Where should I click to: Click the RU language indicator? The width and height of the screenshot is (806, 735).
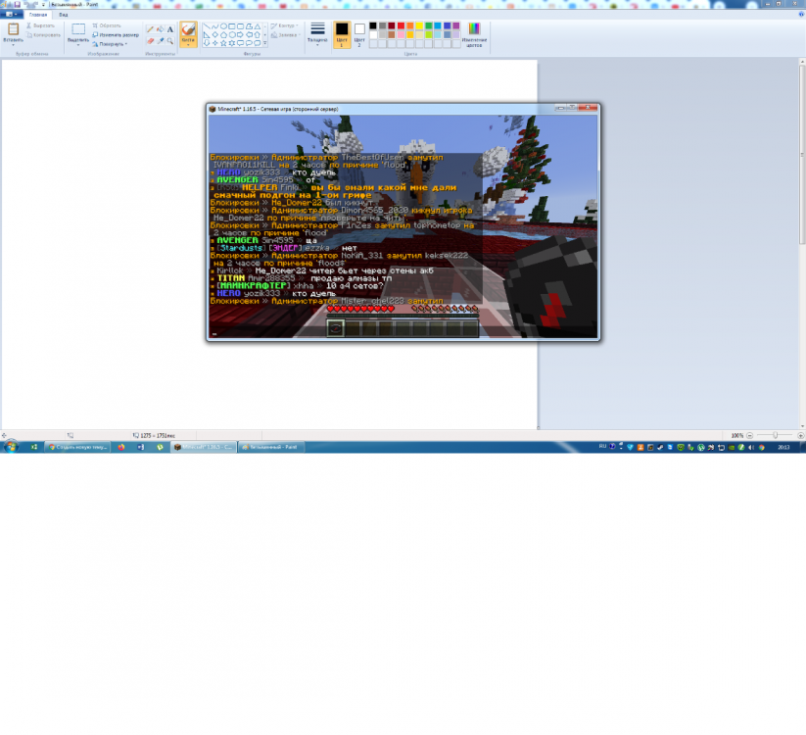pos(602,447)
